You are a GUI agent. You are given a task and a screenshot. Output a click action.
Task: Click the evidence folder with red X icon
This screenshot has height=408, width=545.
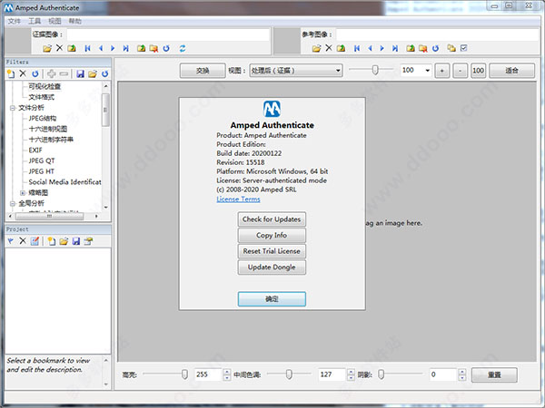154,48
